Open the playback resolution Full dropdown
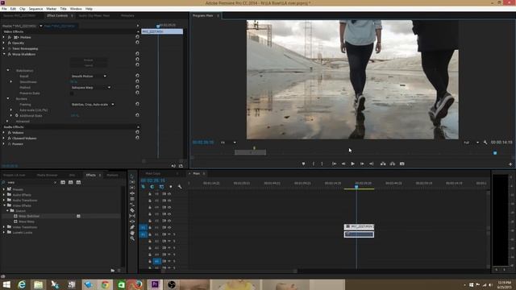Screen dimensions: 516x290 [471, 143]
